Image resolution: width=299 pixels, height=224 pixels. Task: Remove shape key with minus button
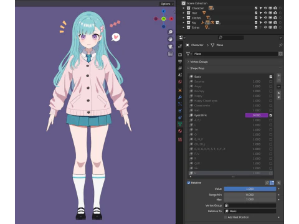(x=278, y=80)
